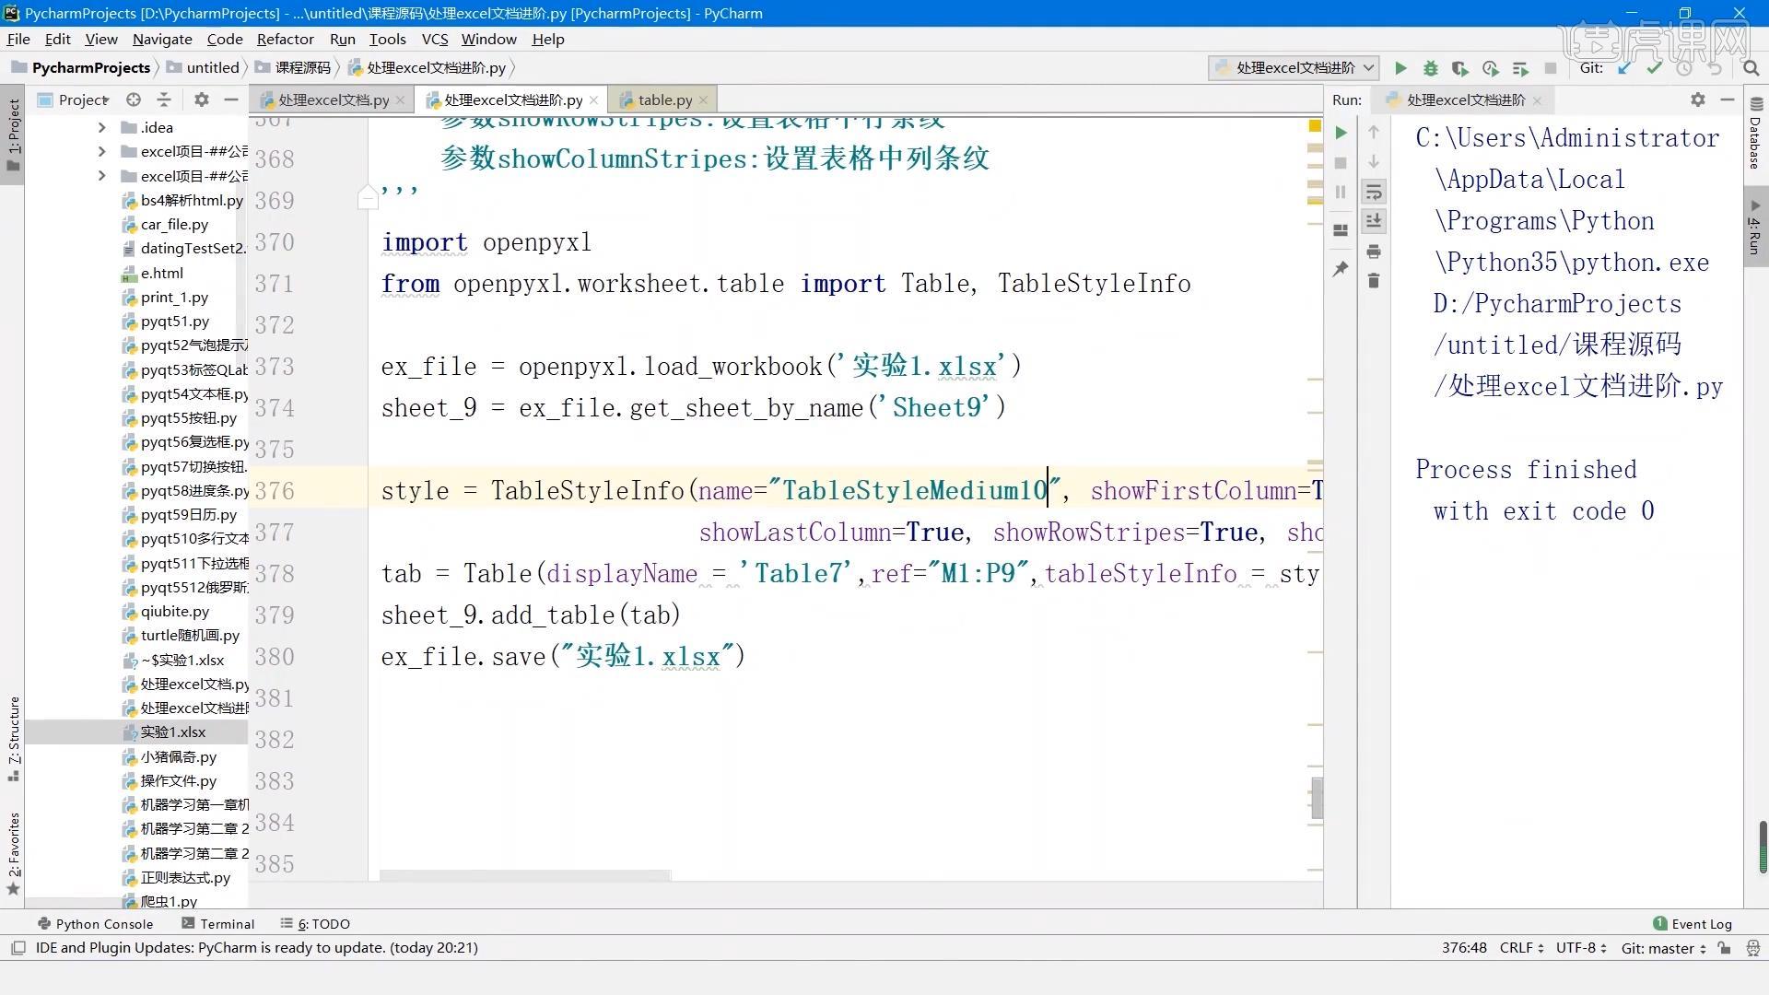Open the VCS menu
This screenshot has width=1769, height=995.
[x=434, y=39]
